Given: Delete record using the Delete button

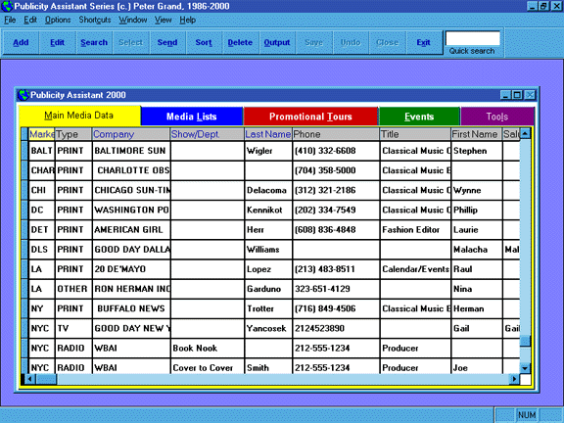Looking at the screenshot, I should point(240,42).
